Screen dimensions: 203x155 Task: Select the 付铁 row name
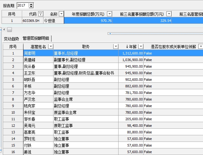[38, 145]
